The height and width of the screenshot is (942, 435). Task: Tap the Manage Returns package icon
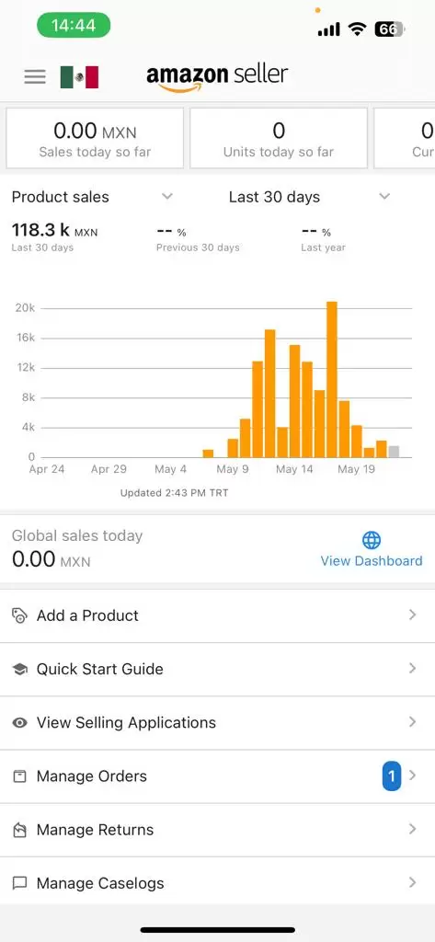20,831
